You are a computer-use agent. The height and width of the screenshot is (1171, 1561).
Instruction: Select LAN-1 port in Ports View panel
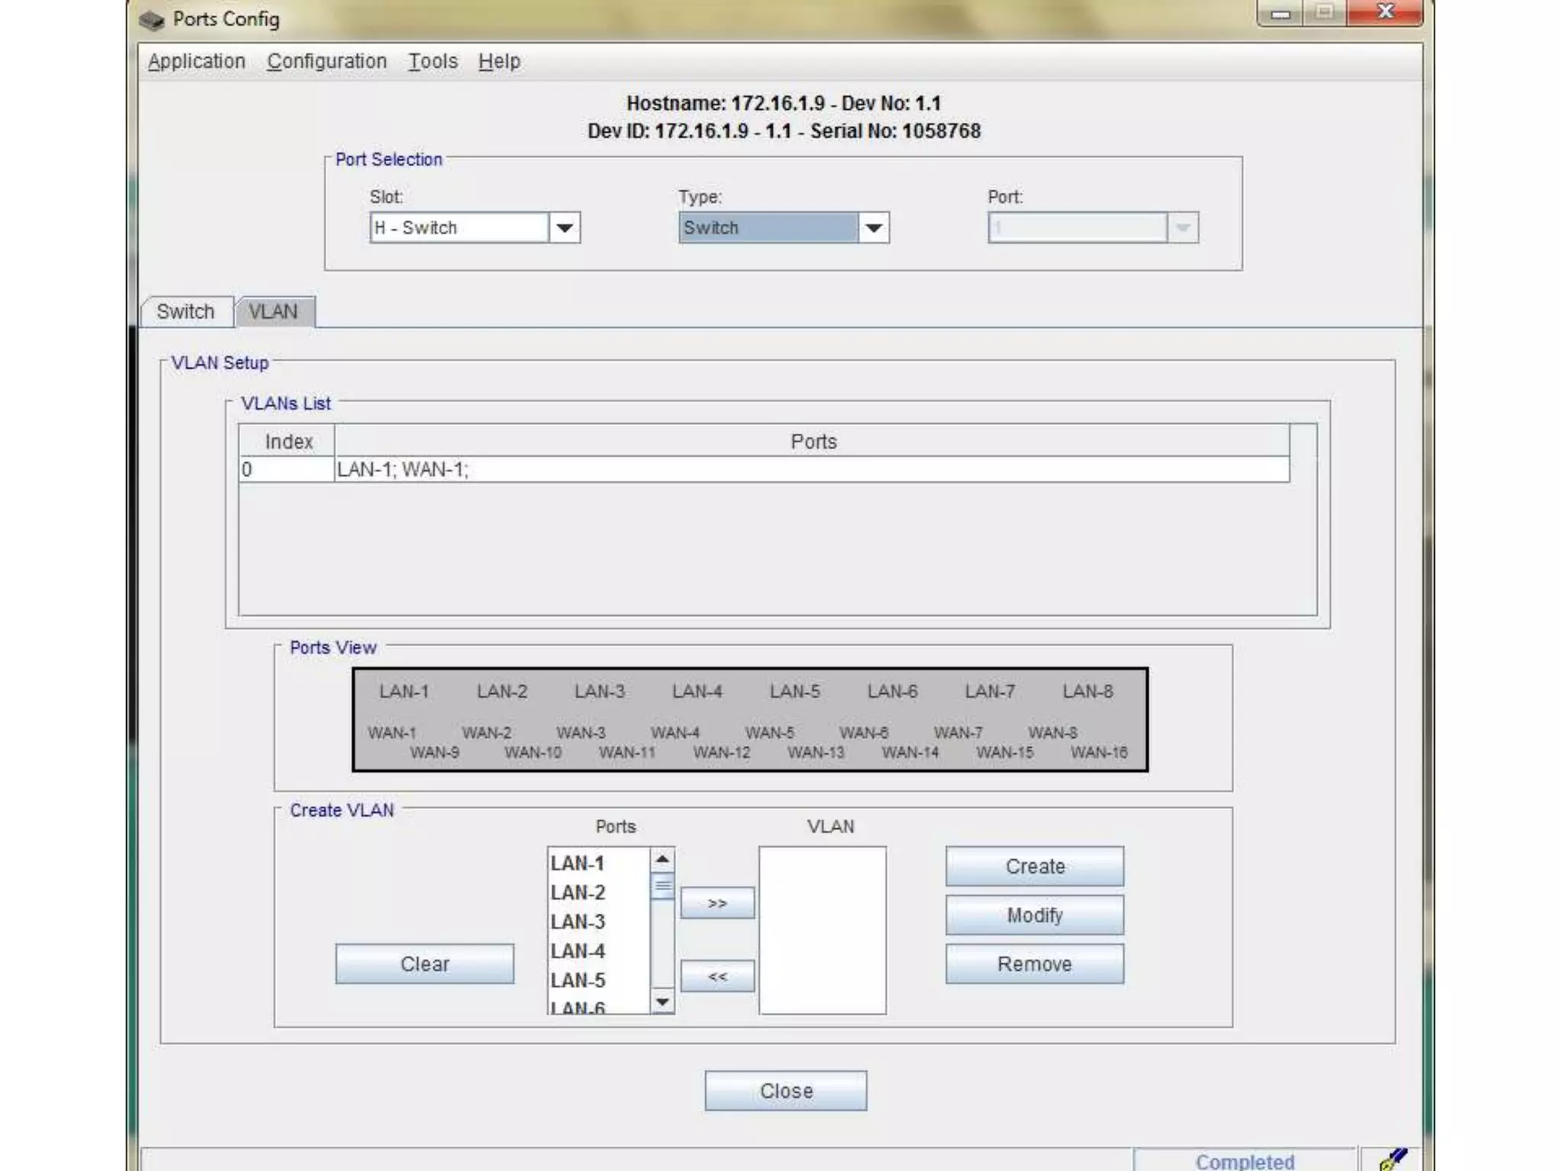404,691
